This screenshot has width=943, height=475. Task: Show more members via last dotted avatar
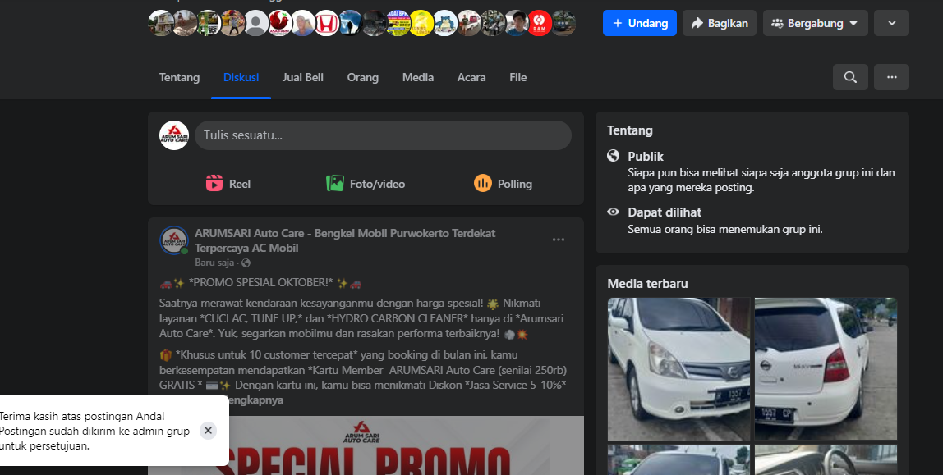(x=563, y=24)
